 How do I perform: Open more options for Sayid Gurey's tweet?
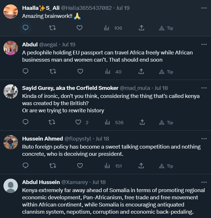[x=204, y=88]
